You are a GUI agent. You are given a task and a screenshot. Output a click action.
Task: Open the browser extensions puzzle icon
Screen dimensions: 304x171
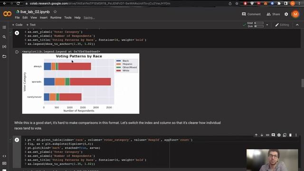[x=279, y=3]
